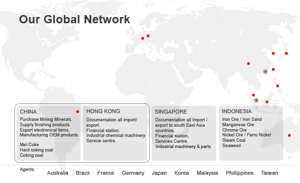The width and height of the screenshot is (300, 183).
Task: Click the red dot over France on map
Action: tap(143, 38)
